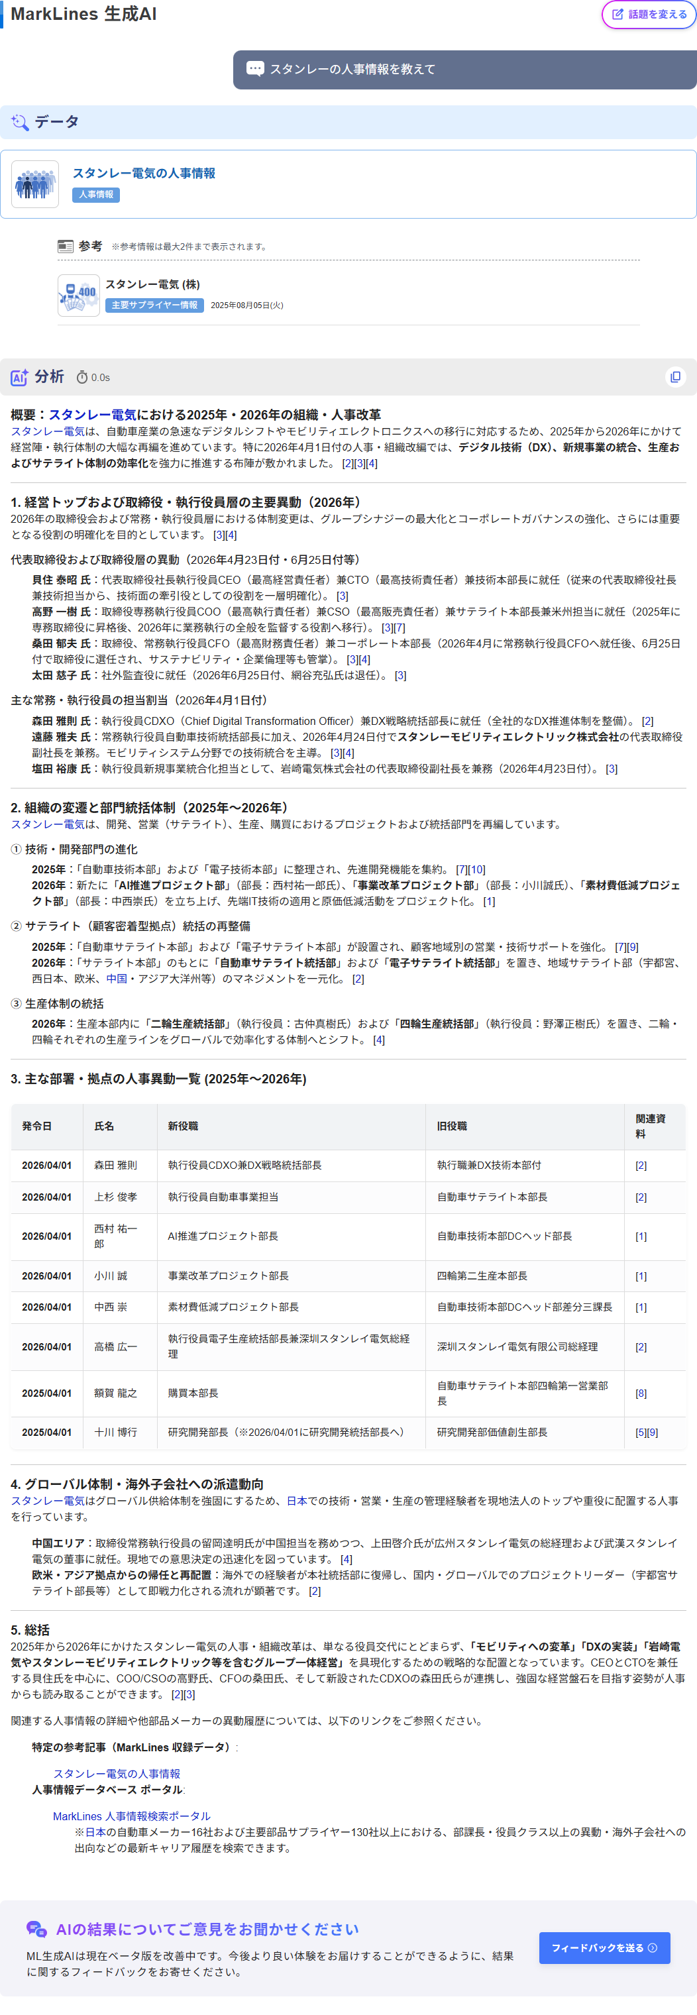
Task: Click the Top 400 supplier thumbnail
Action: tap(78, 295)
